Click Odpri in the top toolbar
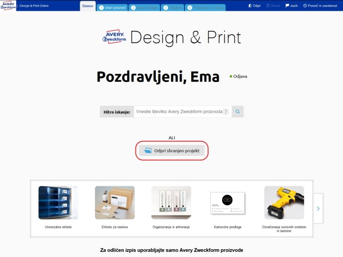The width and height of the screenshot is (343, 257). 254,6
